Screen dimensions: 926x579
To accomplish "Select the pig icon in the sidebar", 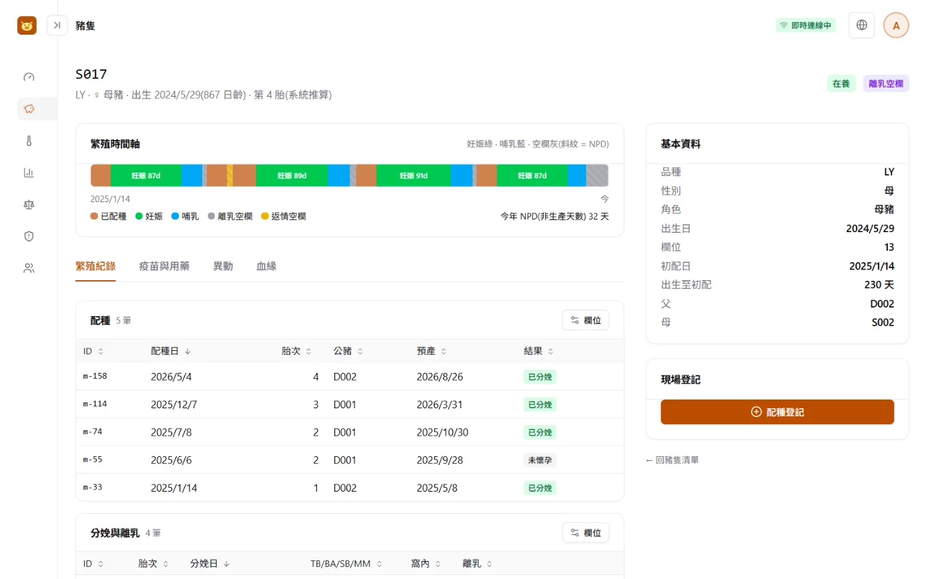I will (29, 109).
